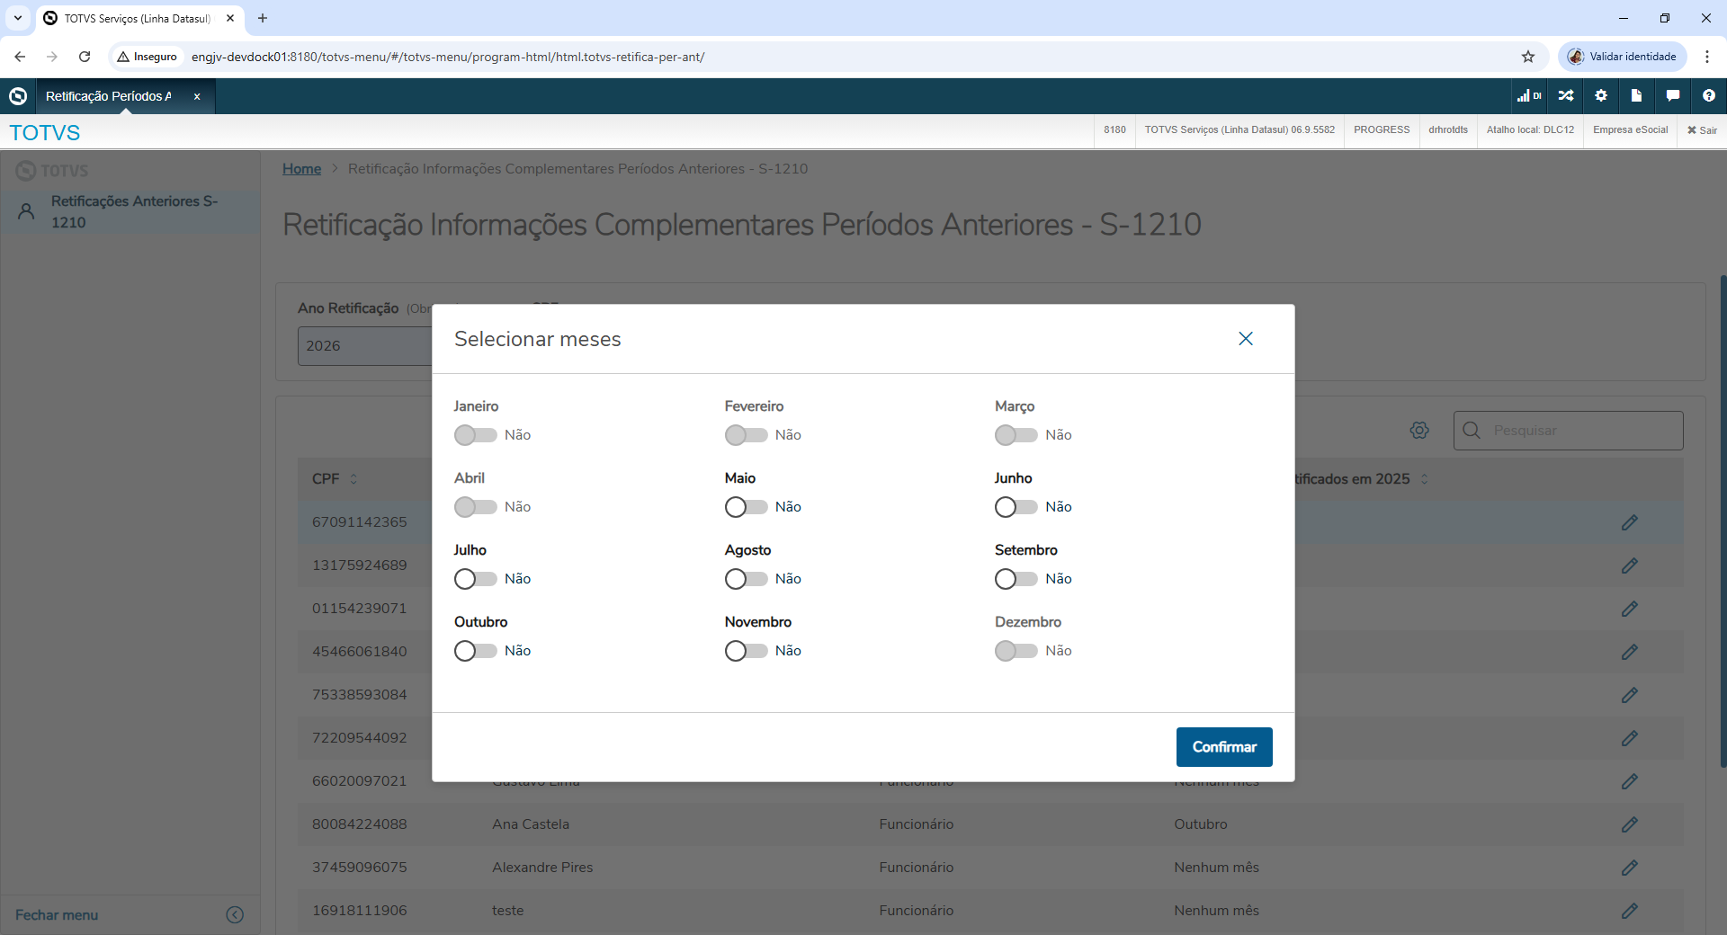Toggle the Maio month switch
Image resolution: width=1727 pixels, height=935 pixels.
pyautogui.click(x=746, y=507)
